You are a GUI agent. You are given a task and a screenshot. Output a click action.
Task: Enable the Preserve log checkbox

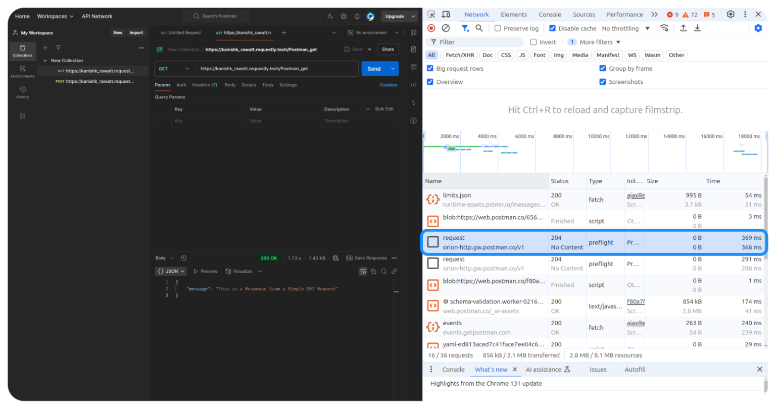pos(499,28)
